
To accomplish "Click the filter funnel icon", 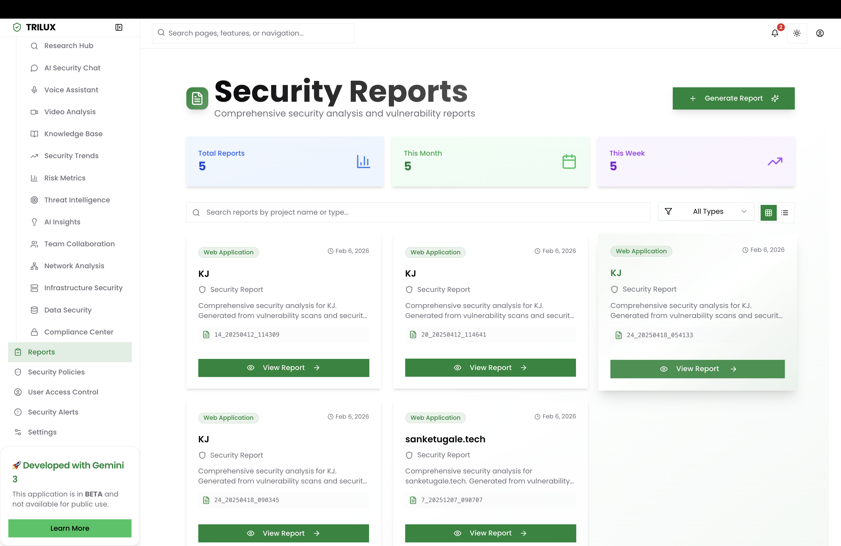I will (x=668, y=212).
